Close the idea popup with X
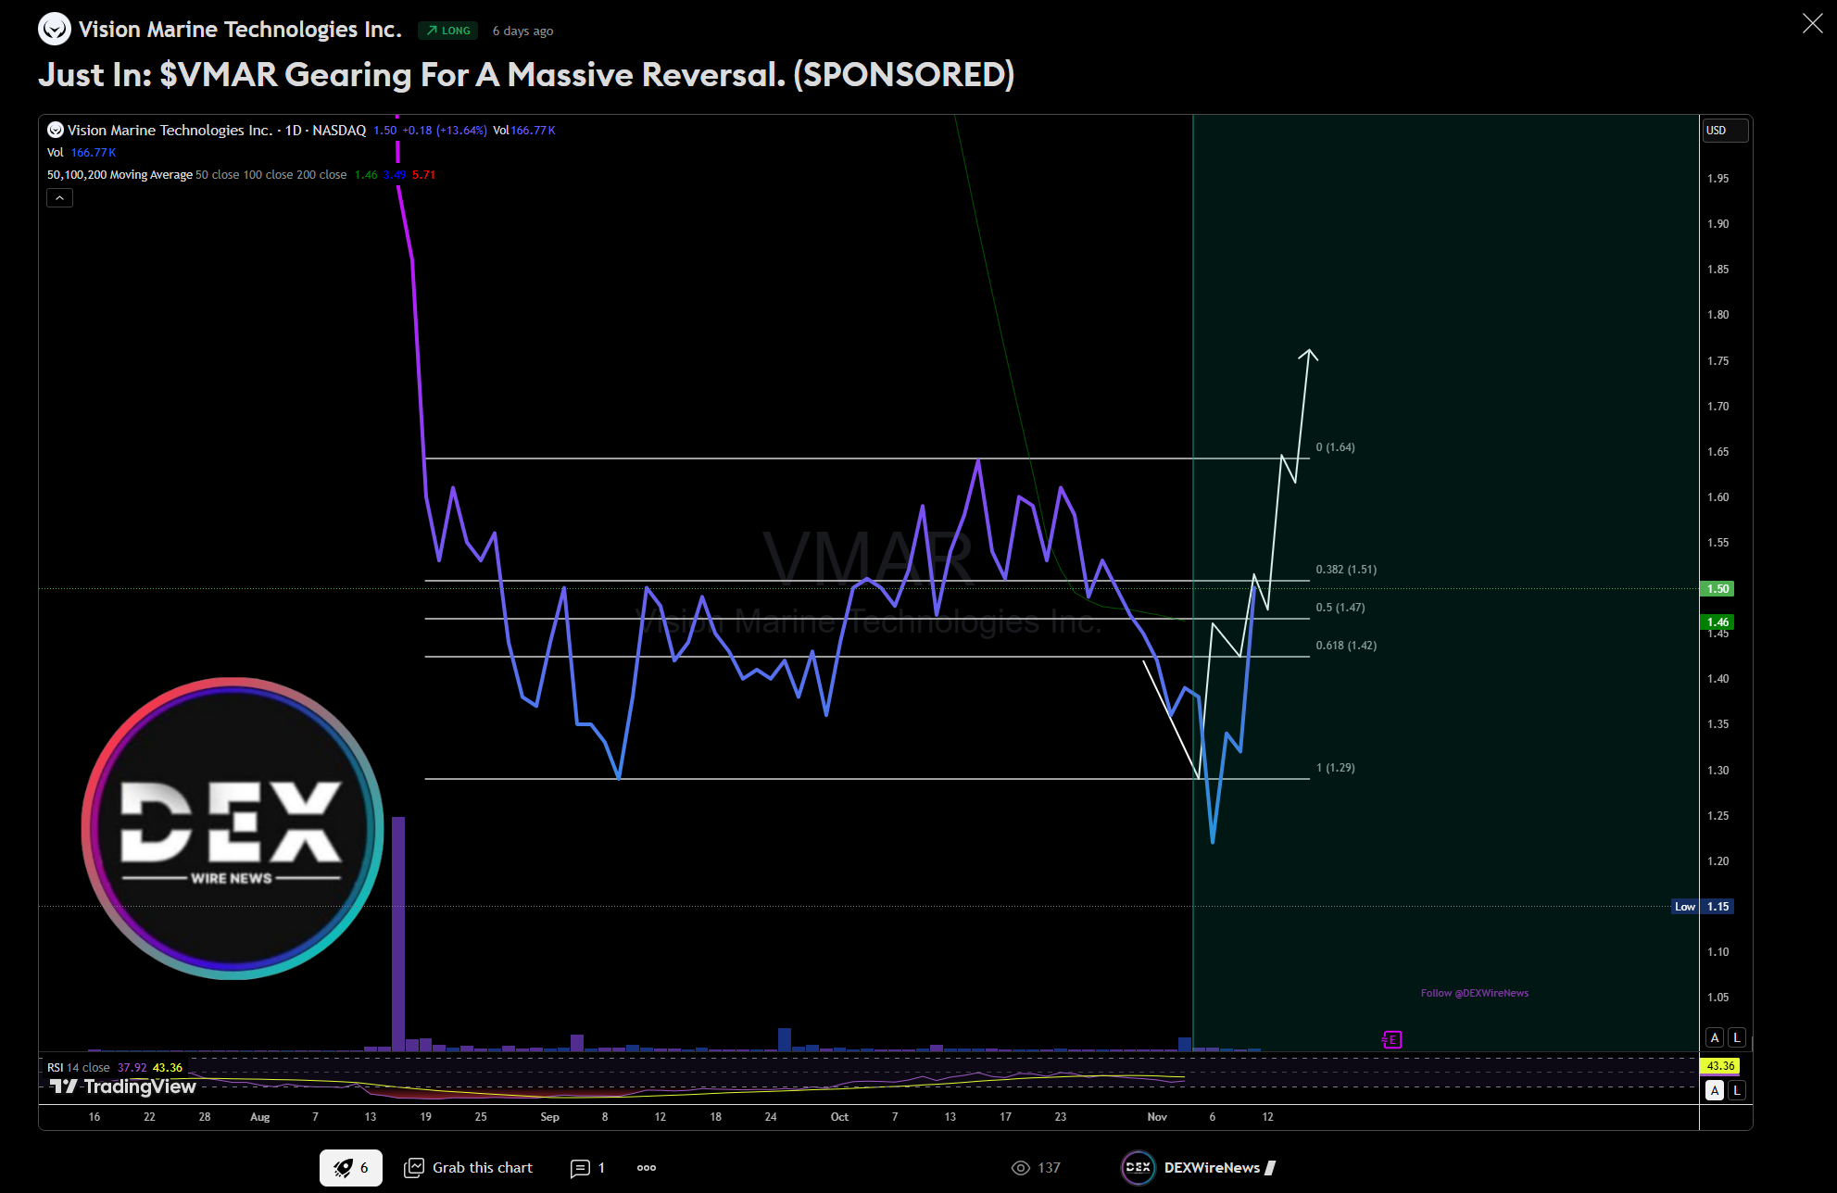 [1812, 24]
